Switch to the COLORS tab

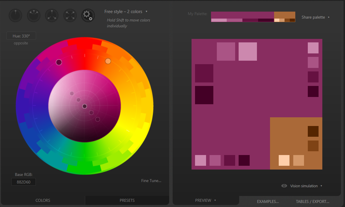coord(43,200)
